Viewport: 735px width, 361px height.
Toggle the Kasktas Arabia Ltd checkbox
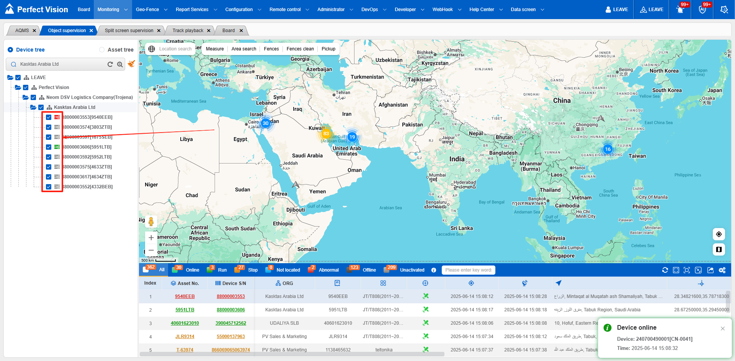41,107
